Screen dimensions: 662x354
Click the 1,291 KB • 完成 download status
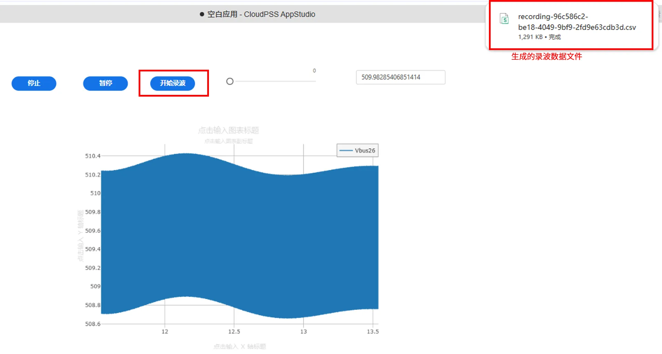click(539, 37)
